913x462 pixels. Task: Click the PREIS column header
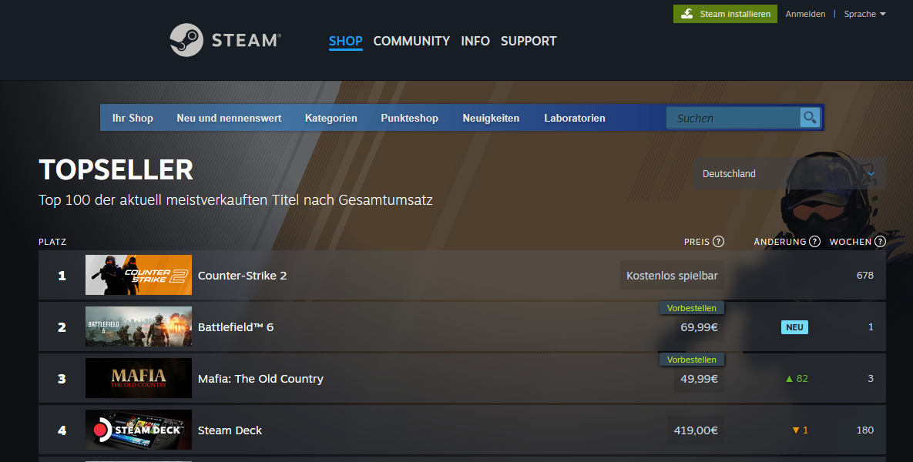tap(697, 242)
